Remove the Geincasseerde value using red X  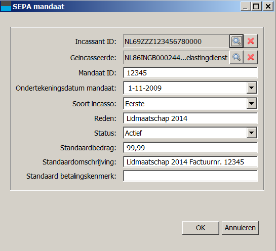pyautogui.click(x=251, y=57)
